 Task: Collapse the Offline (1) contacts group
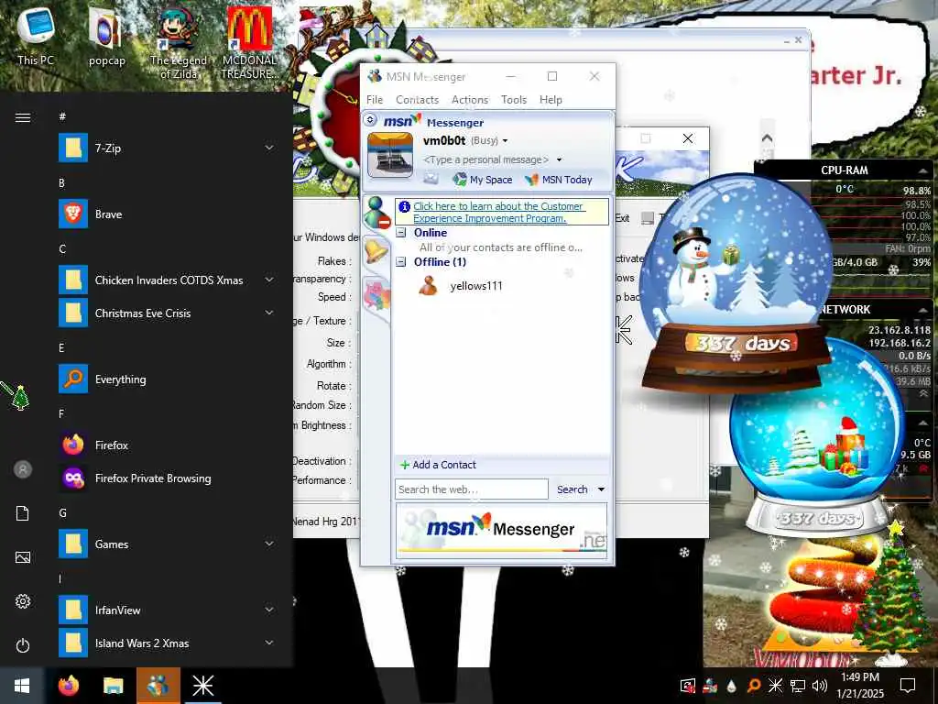click(401, 261)
